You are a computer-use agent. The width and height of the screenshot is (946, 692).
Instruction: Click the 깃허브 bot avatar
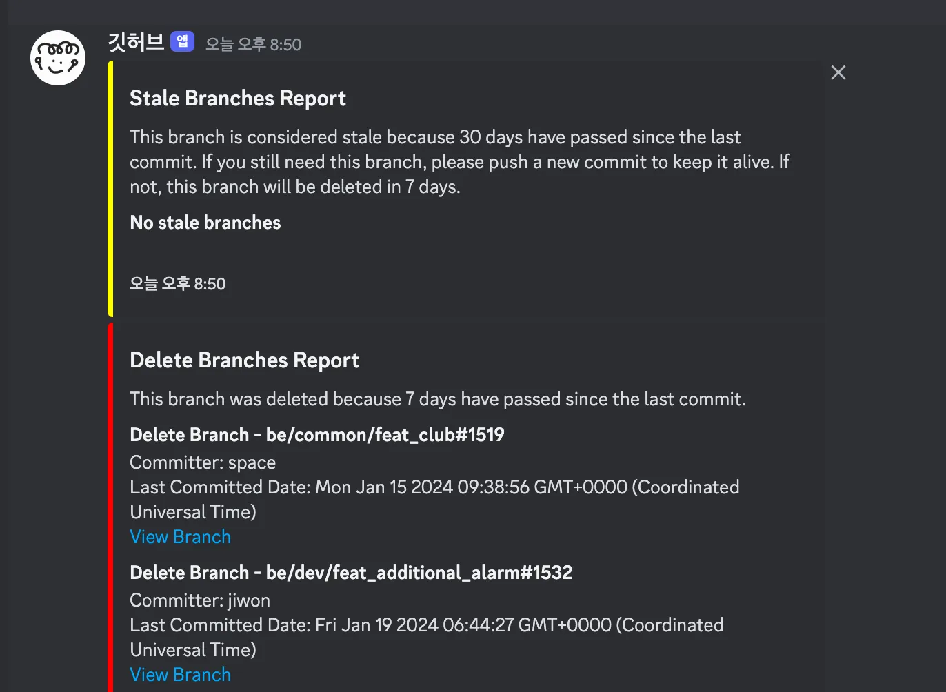coord(58,58)
